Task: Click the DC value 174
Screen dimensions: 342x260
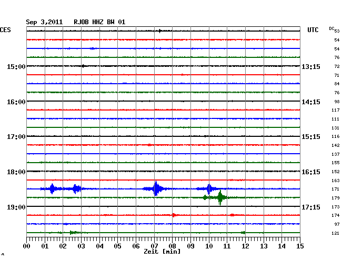Action: pos(336,215)
